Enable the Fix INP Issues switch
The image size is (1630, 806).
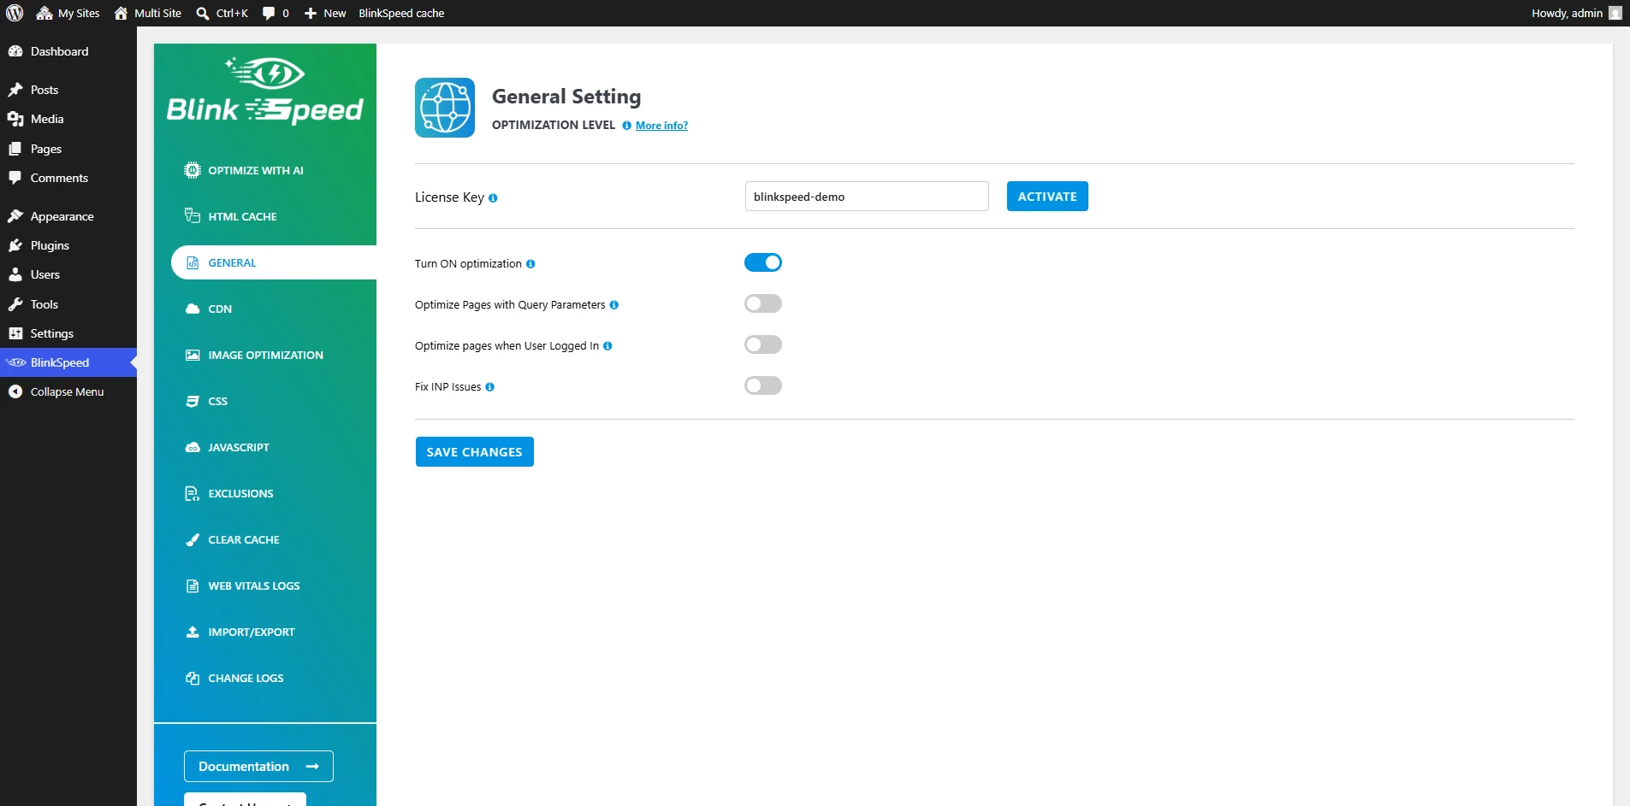(x=763, y=385)
